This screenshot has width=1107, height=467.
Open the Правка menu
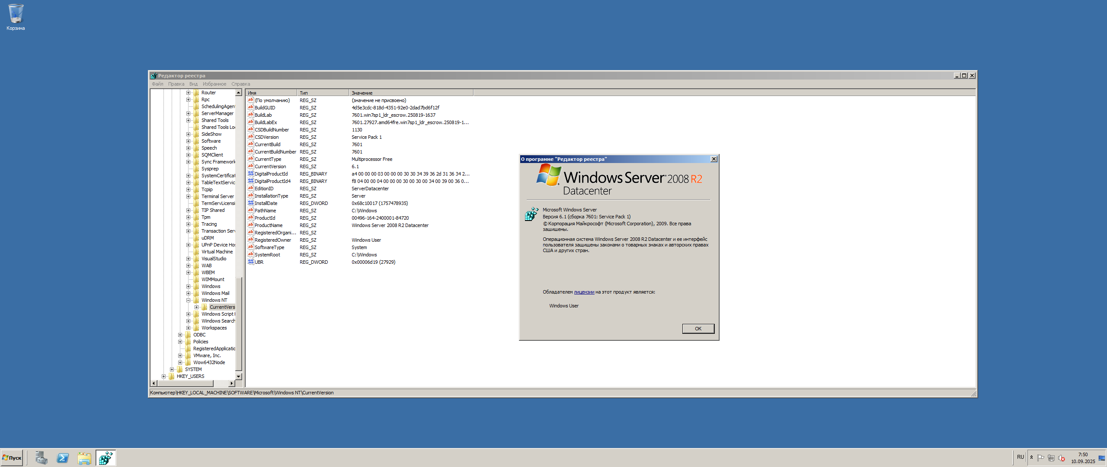[x=176, y=84]
